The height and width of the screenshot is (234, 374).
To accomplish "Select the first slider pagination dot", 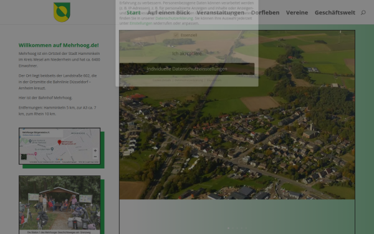I will (228, 228).
